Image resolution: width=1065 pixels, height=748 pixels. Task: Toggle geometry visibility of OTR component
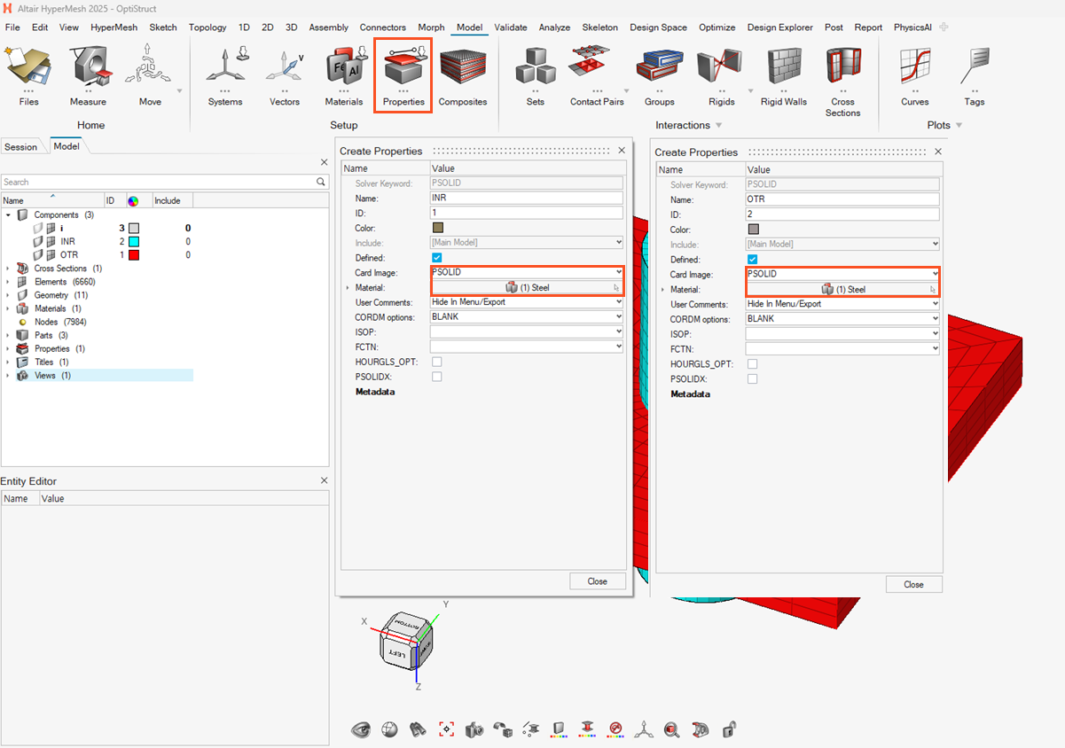pos(38,255)
